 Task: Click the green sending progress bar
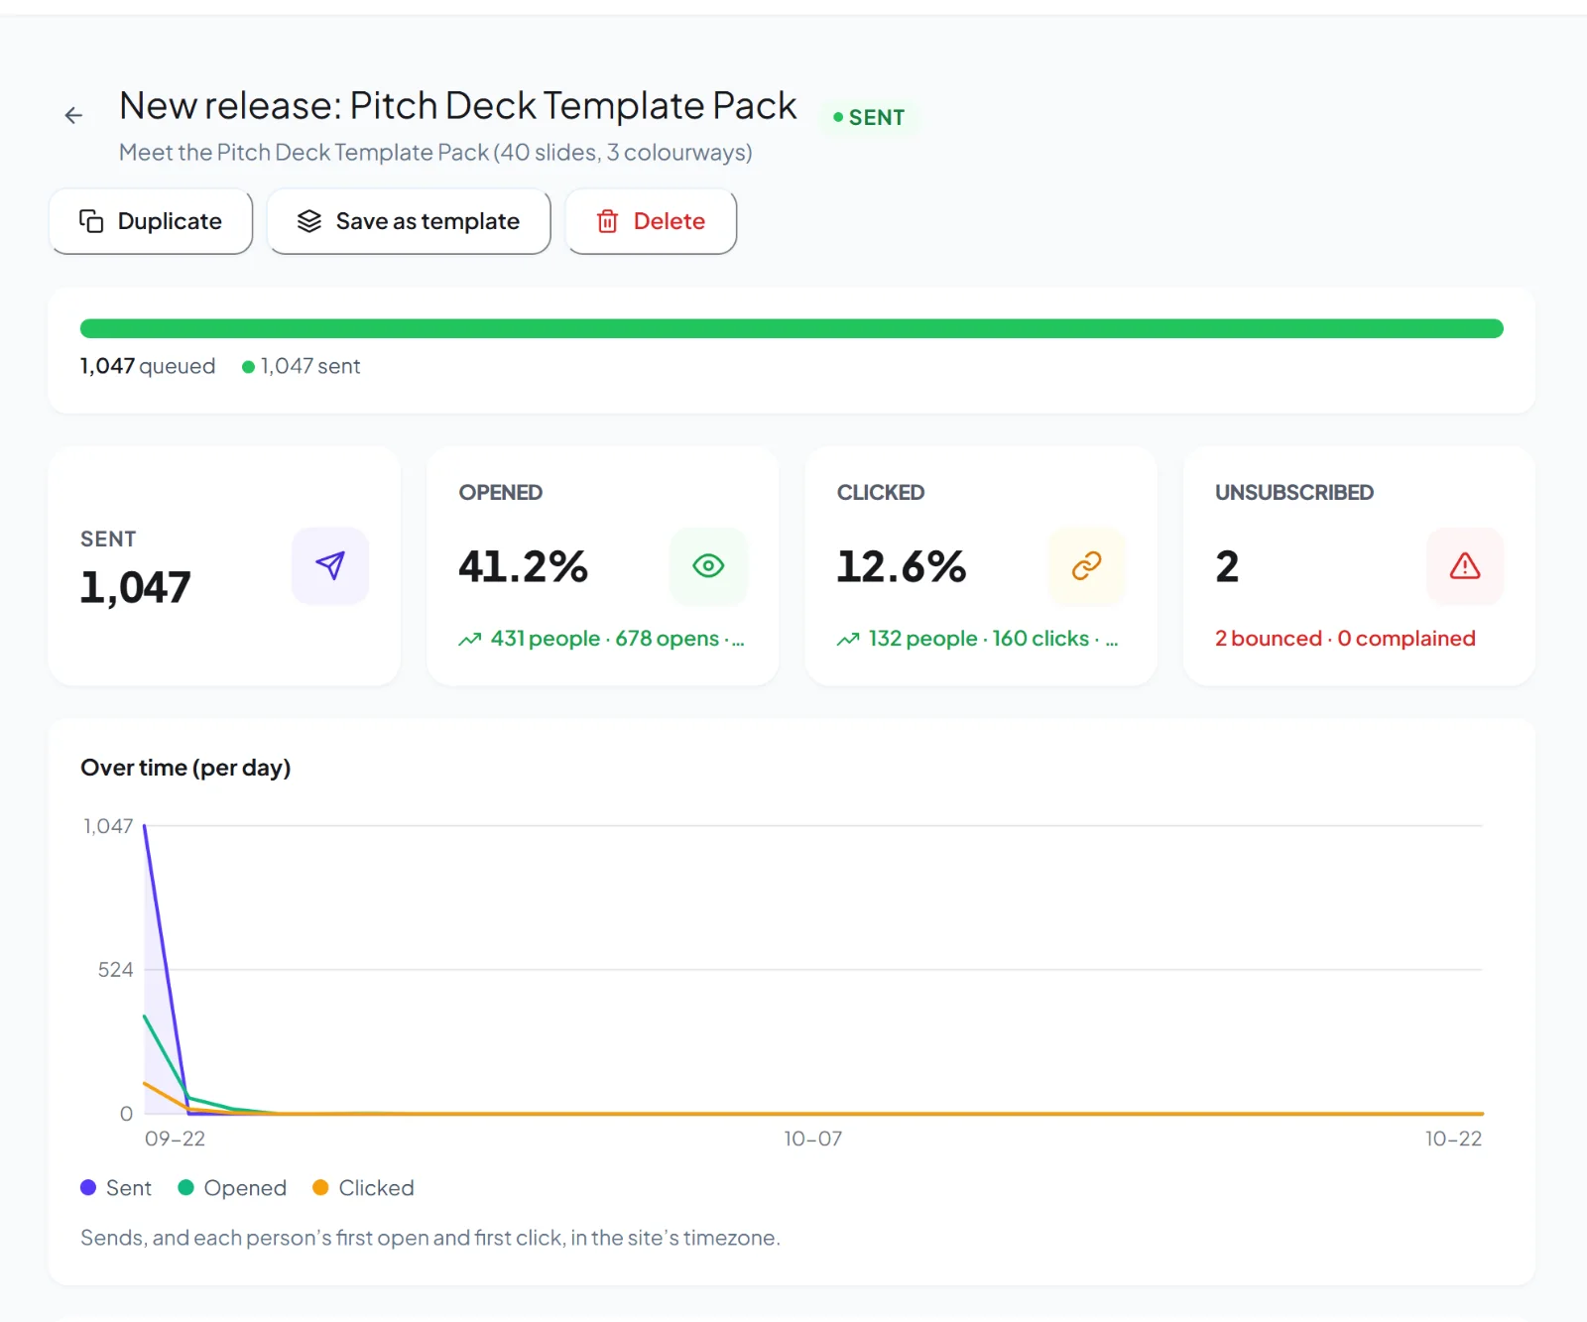(792, 328)
